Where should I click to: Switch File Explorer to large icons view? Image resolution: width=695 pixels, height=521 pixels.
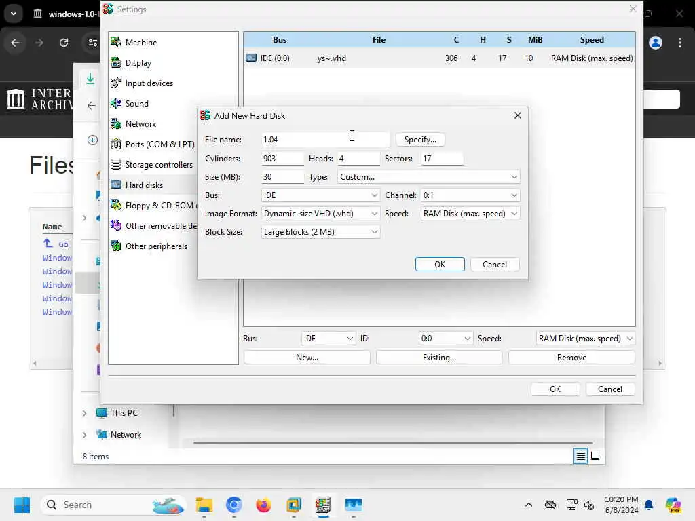coord(595,456)
